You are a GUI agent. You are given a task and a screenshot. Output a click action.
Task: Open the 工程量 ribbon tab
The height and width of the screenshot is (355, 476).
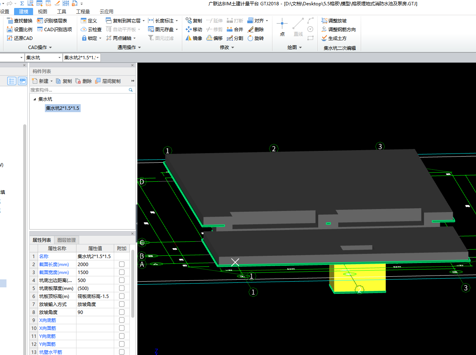tap(83, 12)
